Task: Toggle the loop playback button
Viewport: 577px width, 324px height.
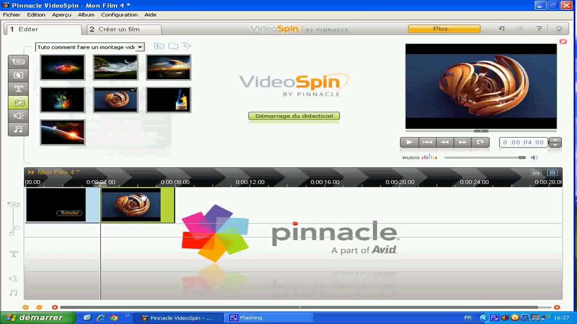Action: (480, 142)
